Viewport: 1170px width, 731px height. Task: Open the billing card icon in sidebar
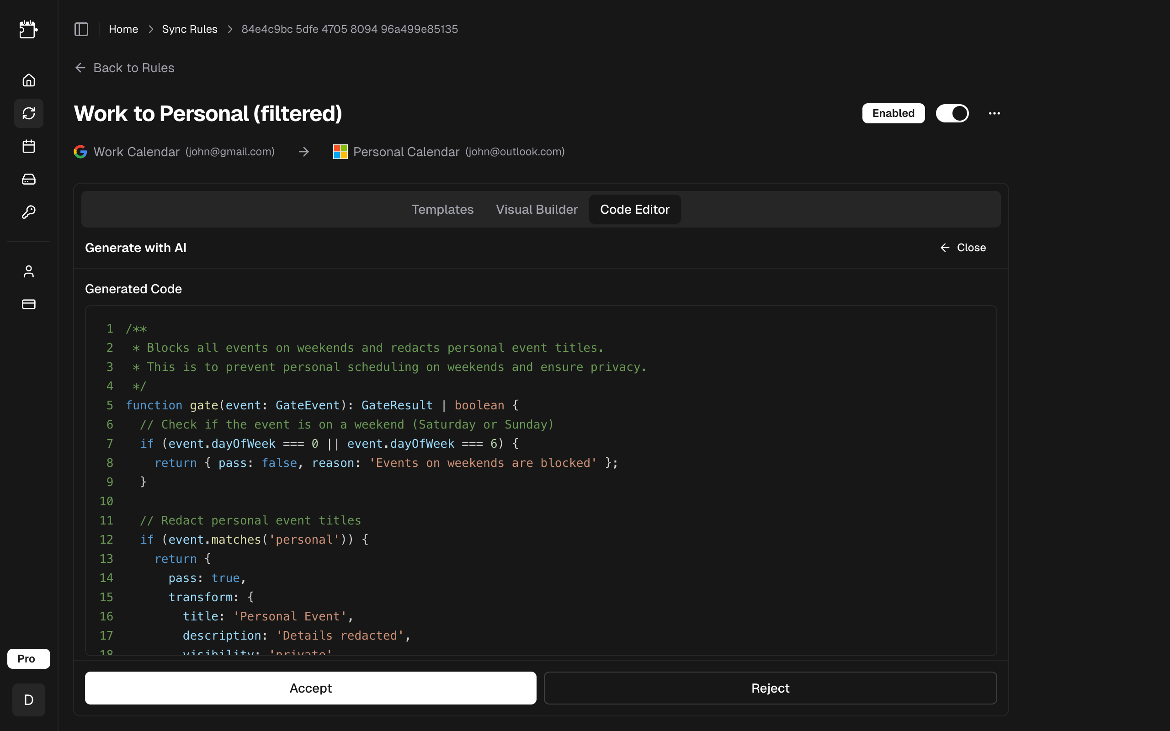(28, 304)
